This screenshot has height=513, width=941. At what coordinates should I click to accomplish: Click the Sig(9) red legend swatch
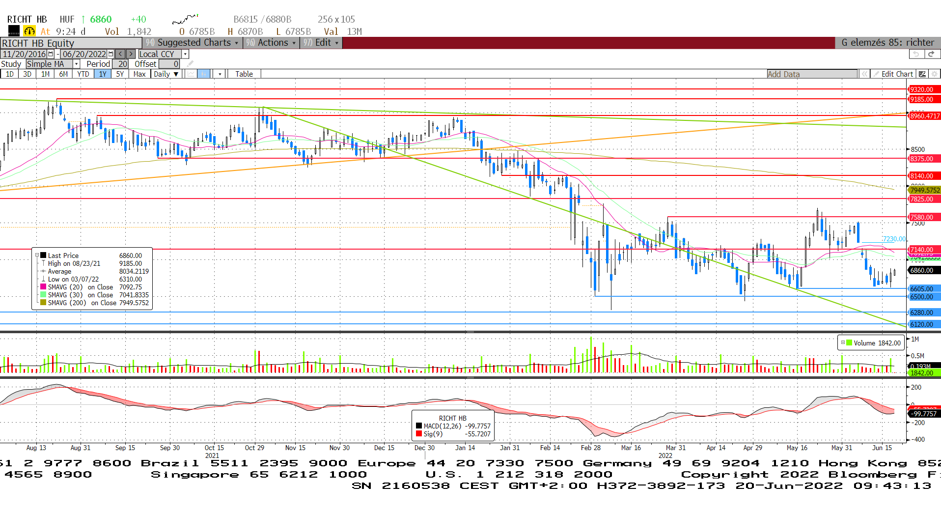(419, 434)
